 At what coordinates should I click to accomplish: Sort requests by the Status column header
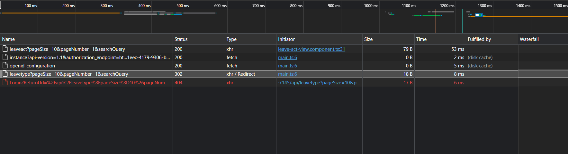[x=199, y=39]
